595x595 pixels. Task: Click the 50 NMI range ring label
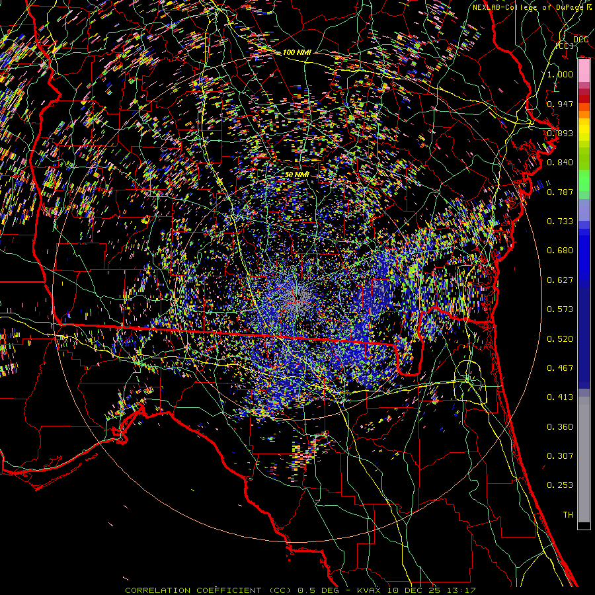click(297, 175)
